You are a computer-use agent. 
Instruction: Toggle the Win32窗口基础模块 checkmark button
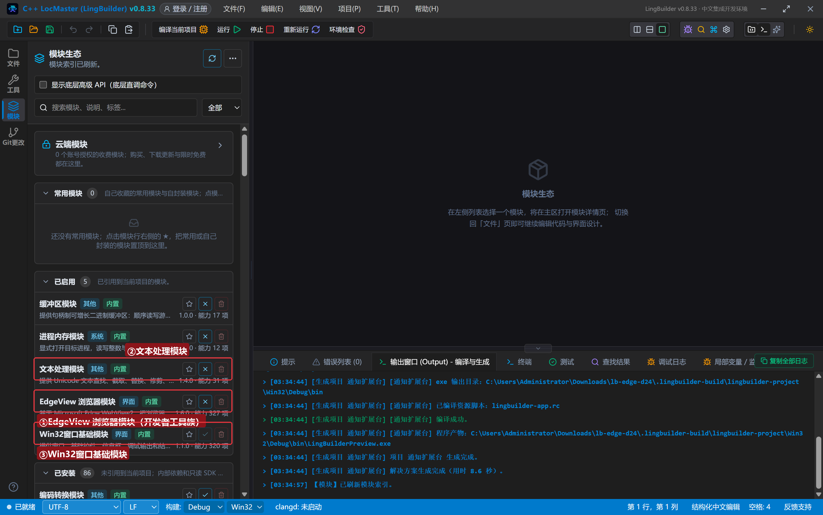pos(205,434)
